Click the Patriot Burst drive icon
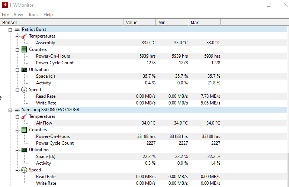Image resolution: width=289 pixels, height=187 pixels. tap(17, 30)
